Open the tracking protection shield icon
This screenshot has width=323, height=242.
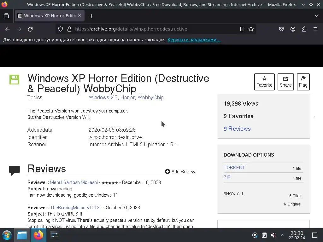60,29
